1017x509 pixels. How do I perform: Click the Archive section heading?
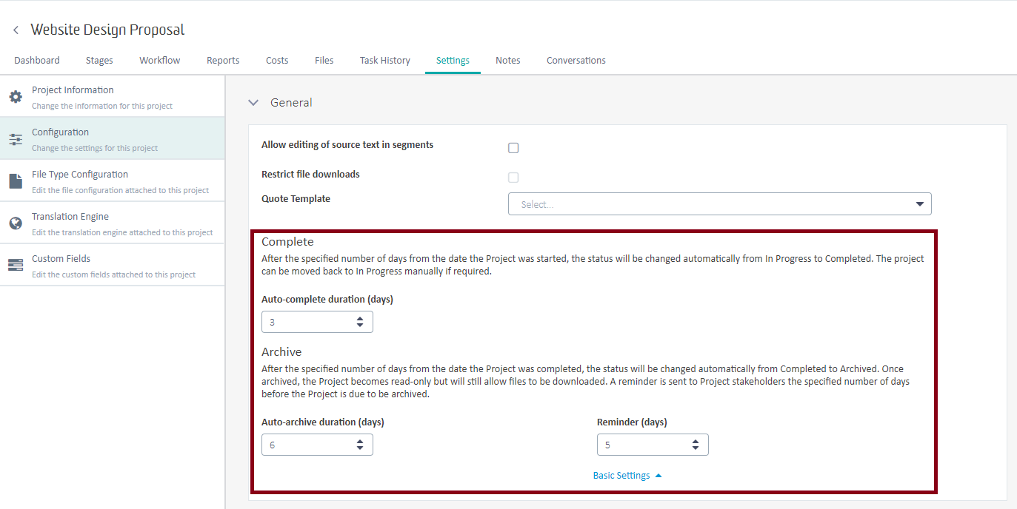(281, 352)
